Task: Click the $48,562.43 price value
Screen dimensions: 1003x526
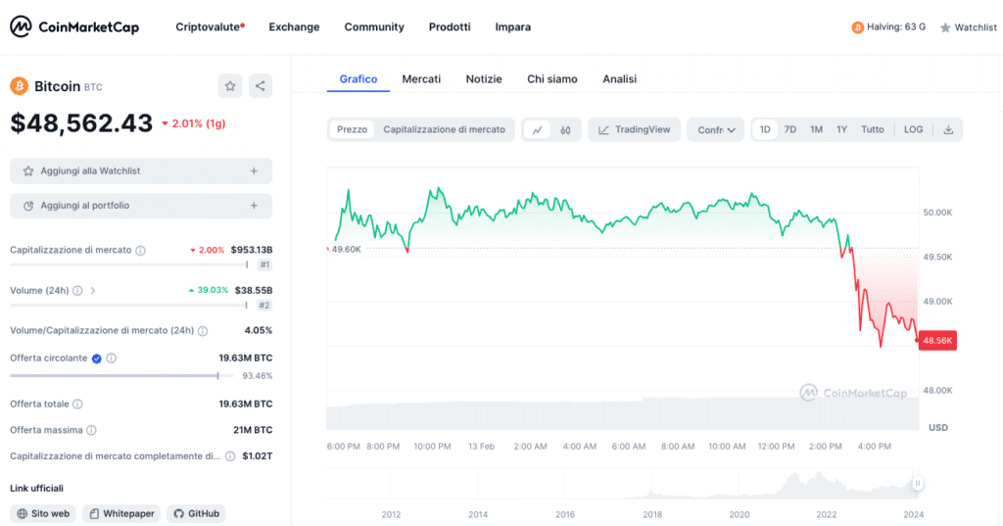Action: (81, 122)
